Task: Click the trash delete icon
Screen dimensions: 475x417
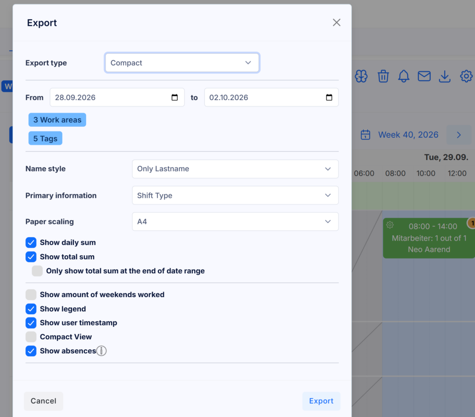Action: 383,76
